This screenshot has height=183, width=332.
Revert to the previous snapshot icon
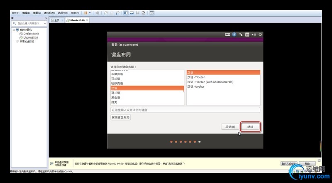112,13
